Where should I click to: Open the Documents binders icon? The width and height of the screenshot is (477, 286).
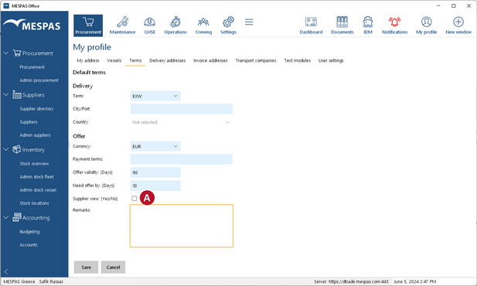(x=342, y=22)
